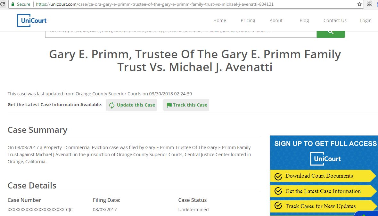
Task: Click the Get the Latest Case Information banner
Action: [x=323, y=191]
